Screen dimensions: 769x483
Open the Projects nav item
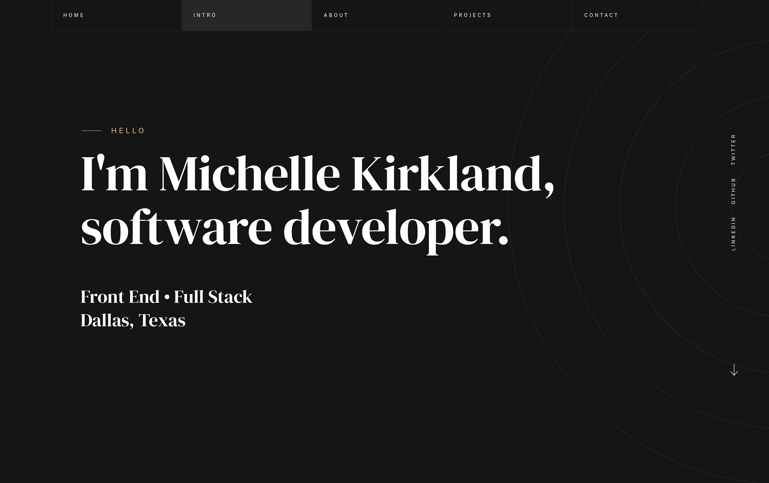coord(507,15)
